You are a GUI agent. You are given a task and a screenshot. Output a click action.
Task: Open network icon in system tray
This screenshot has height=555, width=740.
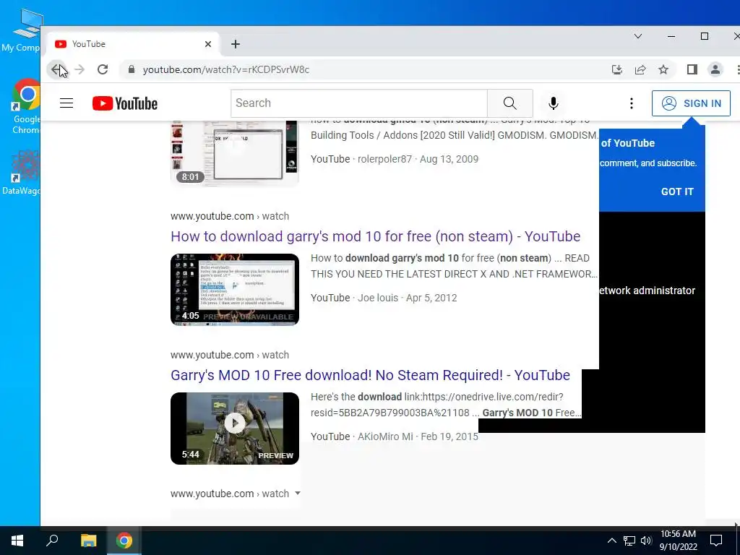pos(629,541)
